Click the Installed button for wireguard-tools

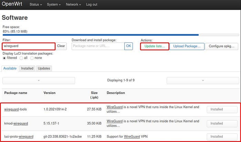222,109
